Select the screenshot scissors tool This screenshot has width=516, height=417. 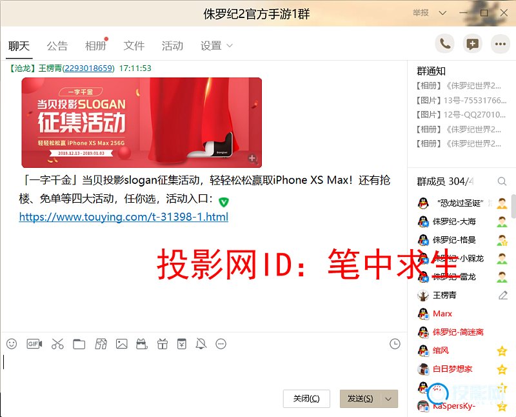57,344
